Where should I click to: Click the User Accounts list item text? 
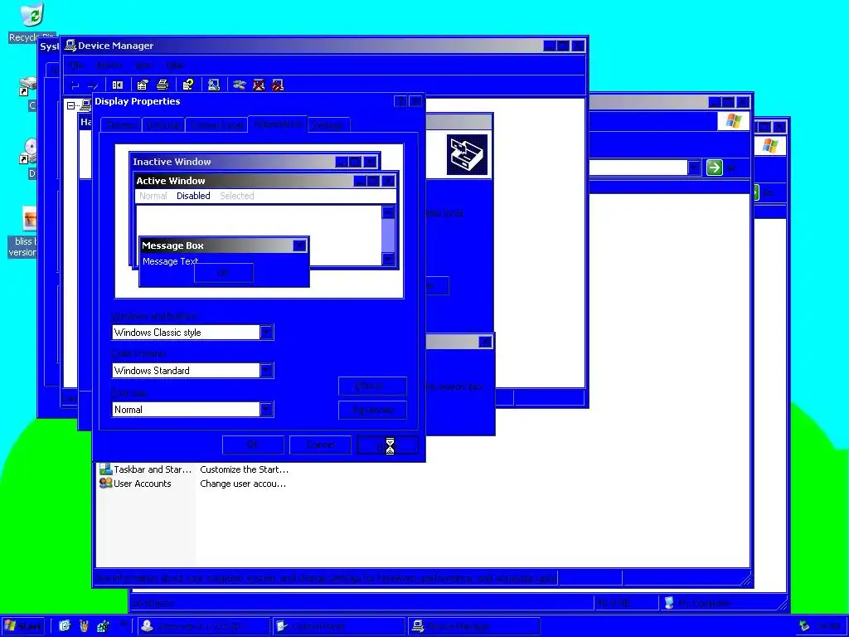pyautogui.click(x=143, y=484)
